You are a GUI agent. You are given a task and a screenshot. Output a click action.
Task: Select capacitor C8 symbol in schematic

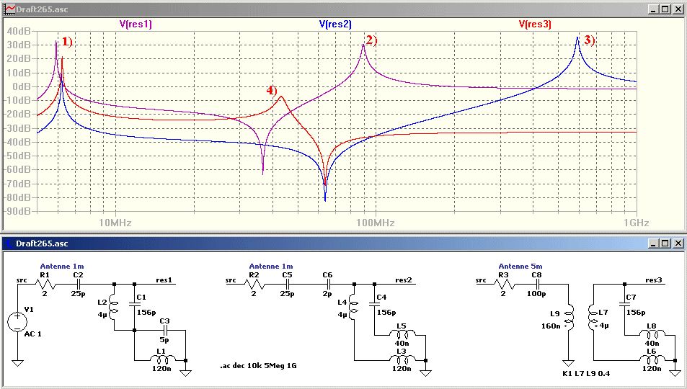(x=538, y=284)
